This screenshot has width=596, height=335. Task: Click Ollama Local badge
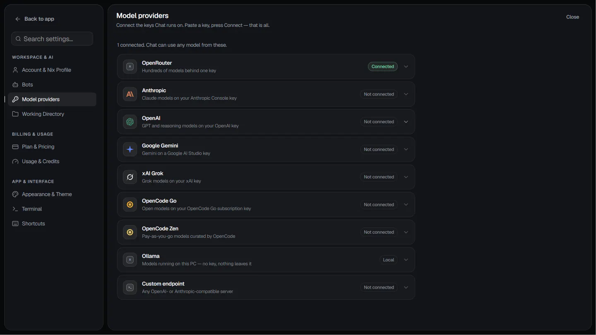pyautogui.click(x=388, y=260)
